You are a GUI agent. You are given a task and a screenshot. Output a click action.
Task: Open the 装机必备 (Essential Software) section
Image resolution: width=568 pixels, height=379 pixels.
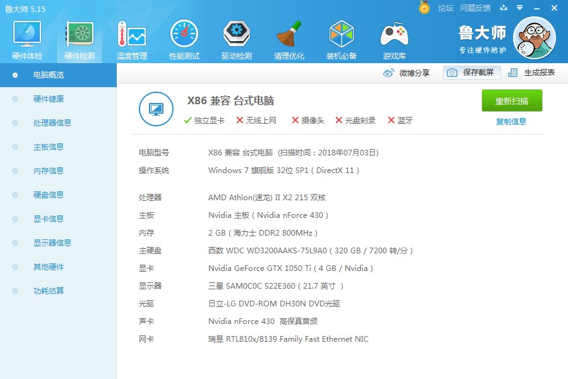[341, 37]
